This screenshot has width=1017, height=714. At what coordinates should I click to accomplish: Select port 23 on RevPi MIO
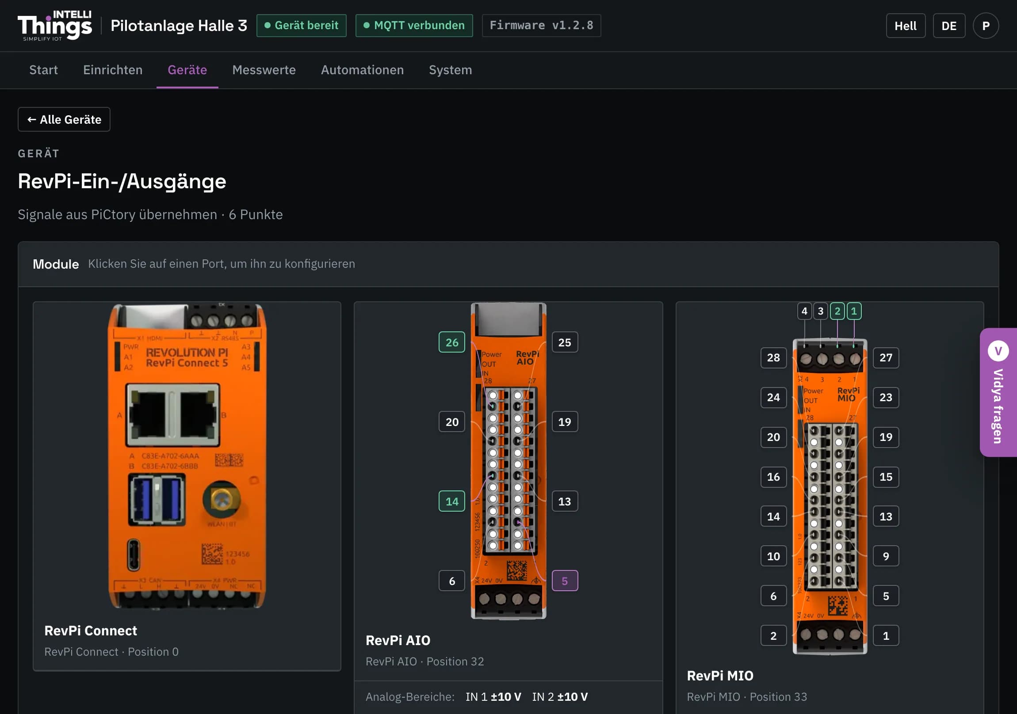click(x=886, y=398)
